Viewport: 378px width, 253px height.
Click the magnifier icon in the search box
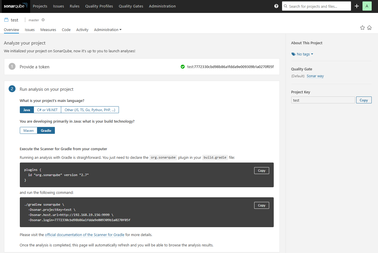[286, 6]
